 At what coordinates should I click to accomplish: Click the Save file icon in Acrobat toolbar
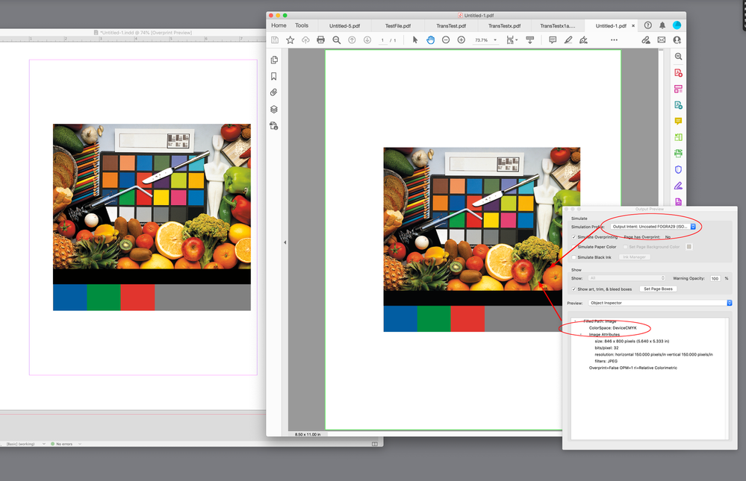click(x=275, y=40)
